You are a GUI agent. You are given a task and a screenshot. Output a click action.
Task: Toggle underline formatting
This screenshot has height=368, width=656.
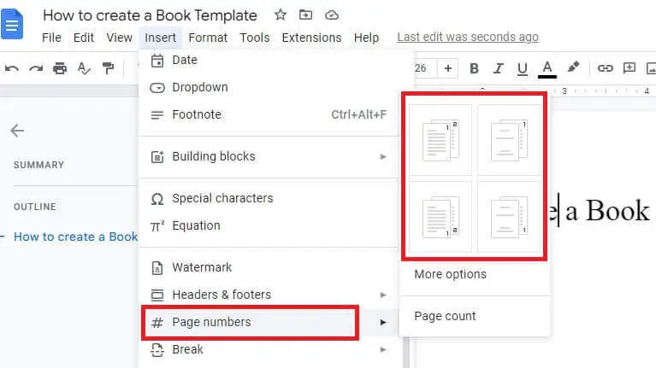(x=523, y=68)
